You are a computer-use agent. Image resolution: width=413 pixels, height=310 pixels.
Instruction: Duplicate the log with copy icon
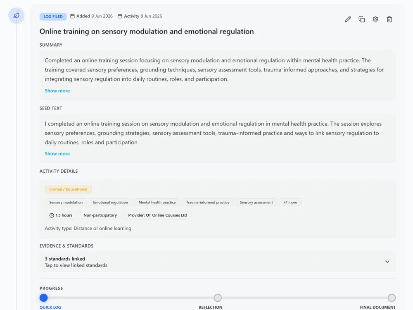(x=362, y=19)
